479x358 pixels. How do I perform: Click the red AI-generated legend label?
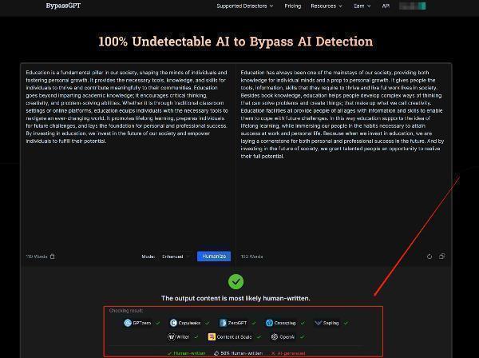[288, 353]
